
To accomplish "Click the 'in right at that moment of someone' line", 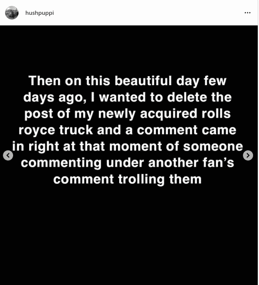I will 128,147.
